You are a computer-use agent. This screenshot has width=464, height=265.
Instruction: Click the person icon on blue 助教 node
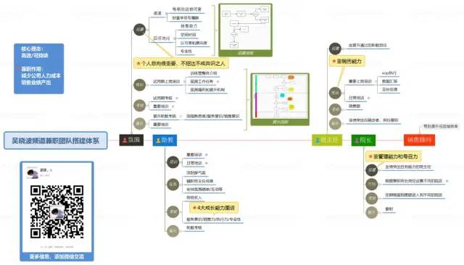[158, 140]
